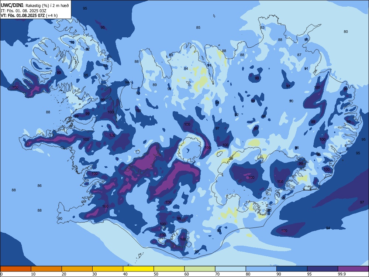Click the legend tick label '0'
Screen dimensions: 369x277
click(x=1, y=274)
